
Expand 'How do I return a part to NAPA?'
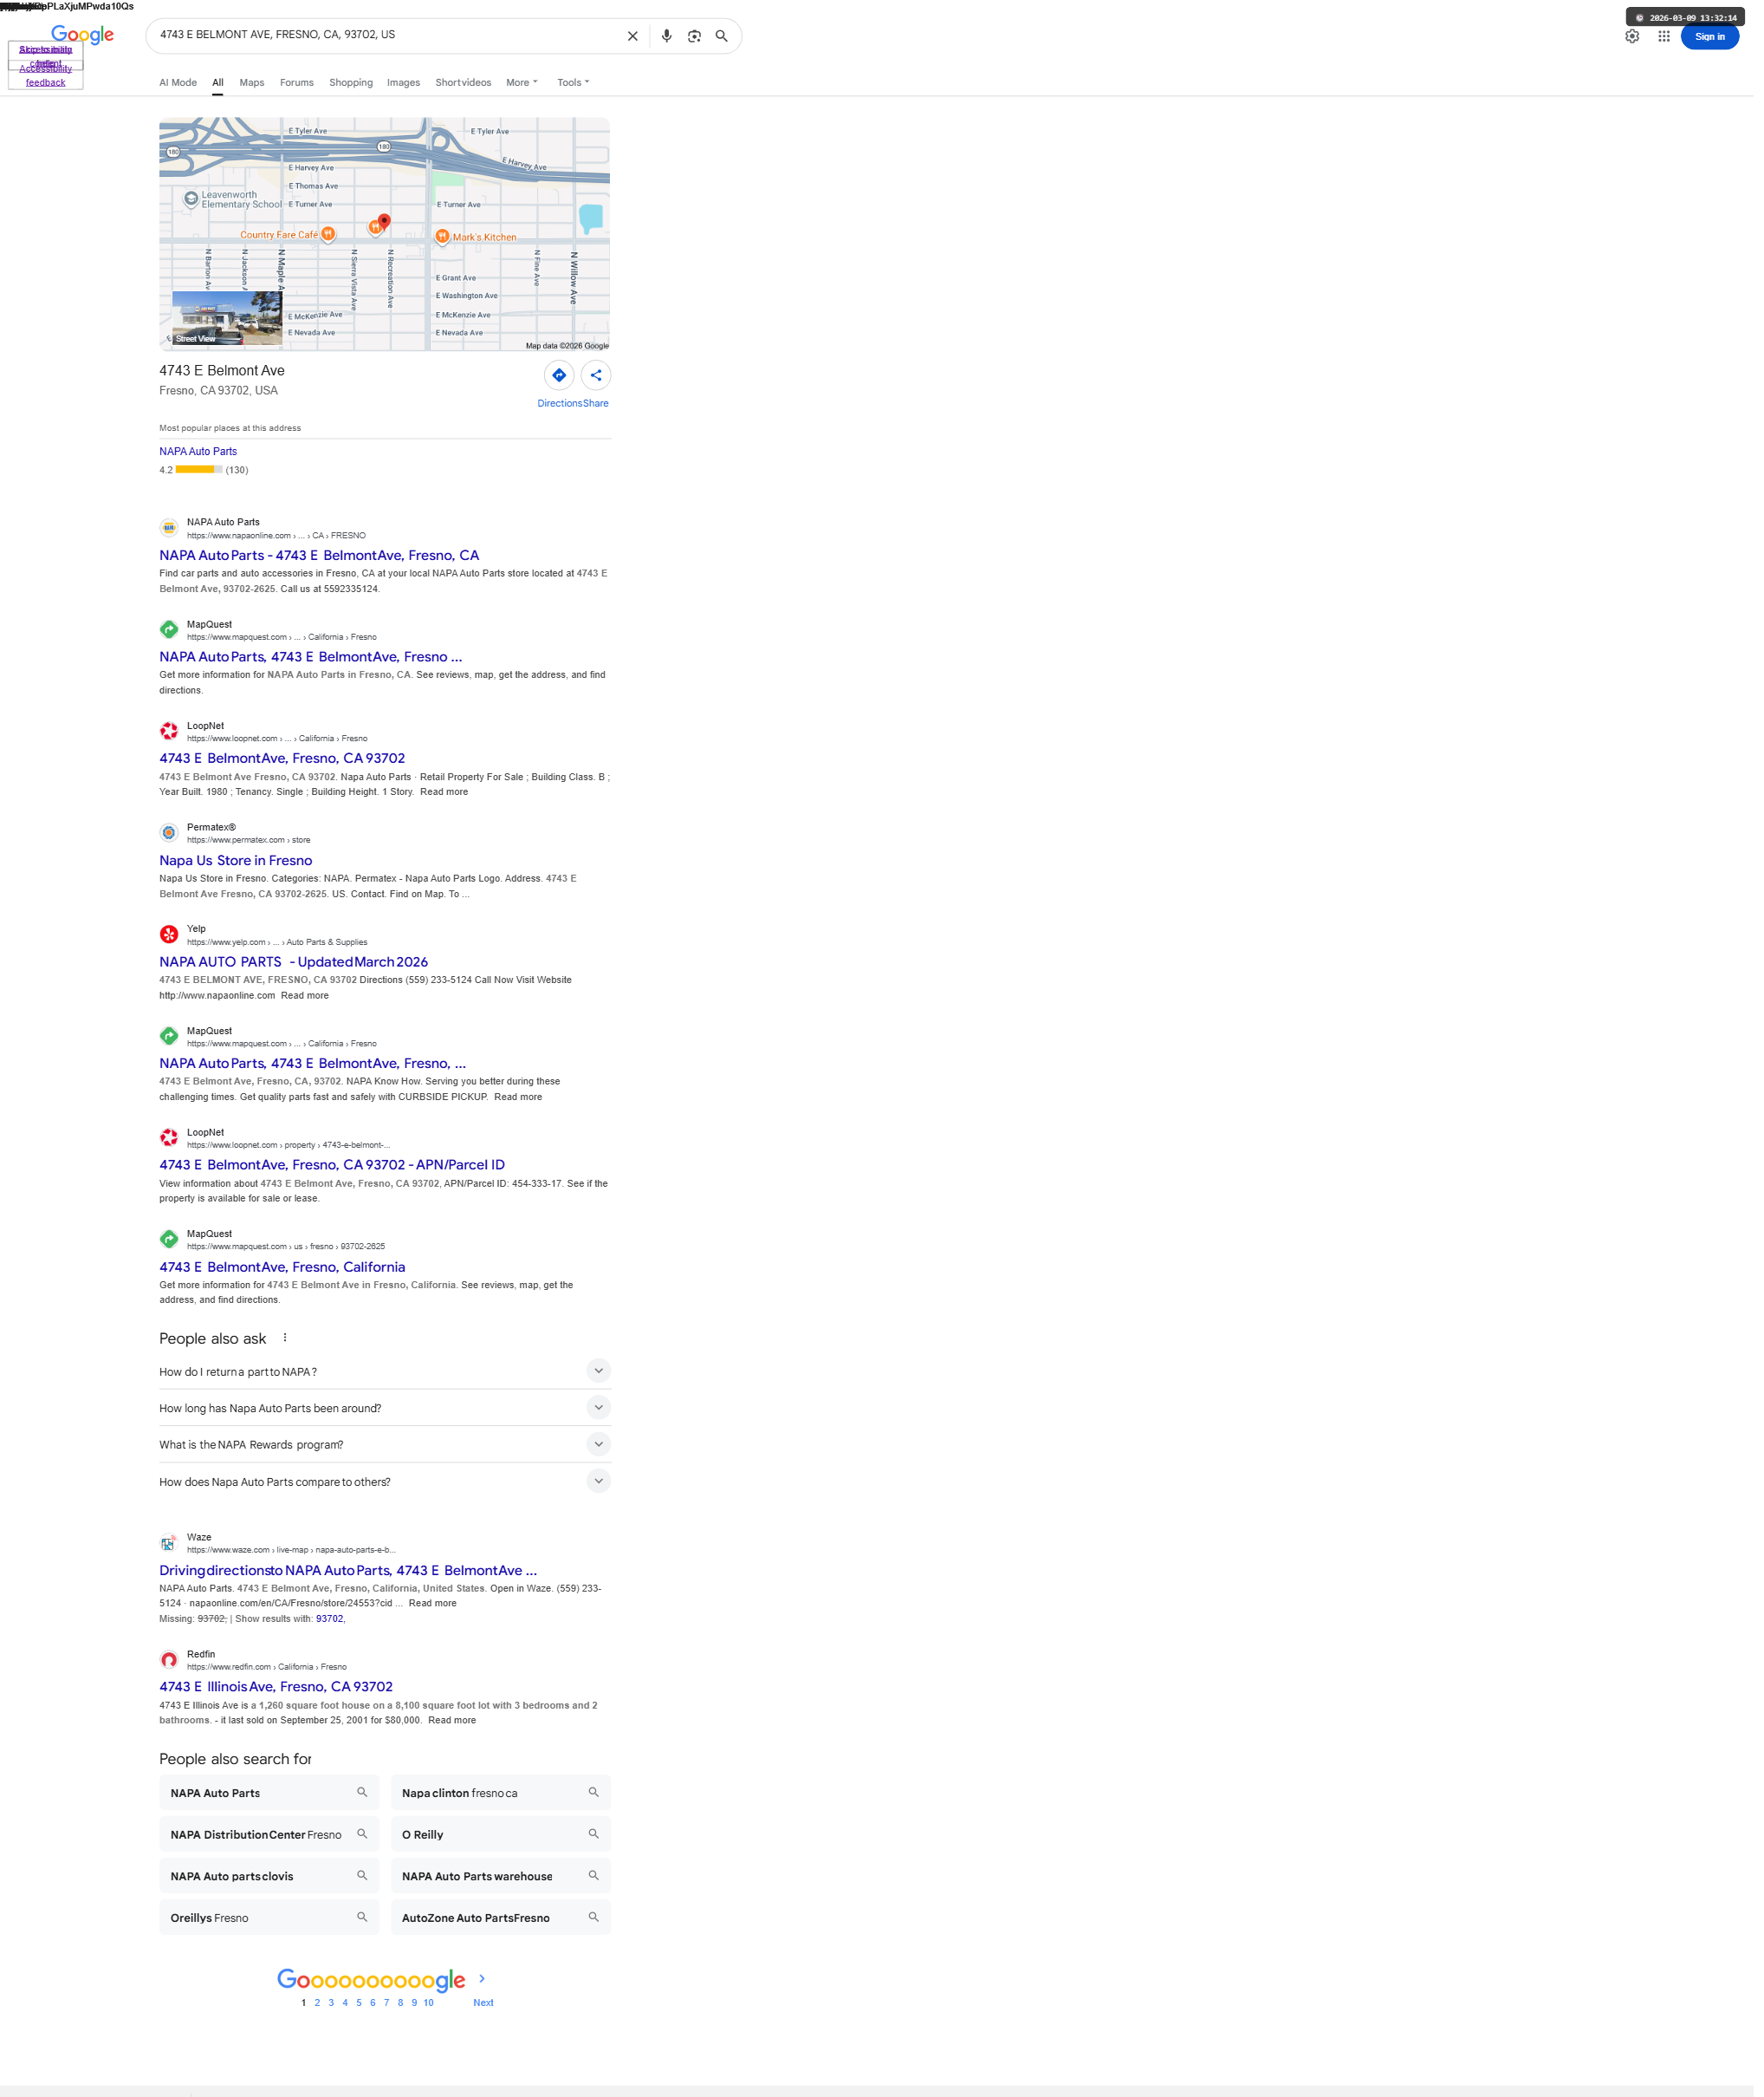[598, 1371]
